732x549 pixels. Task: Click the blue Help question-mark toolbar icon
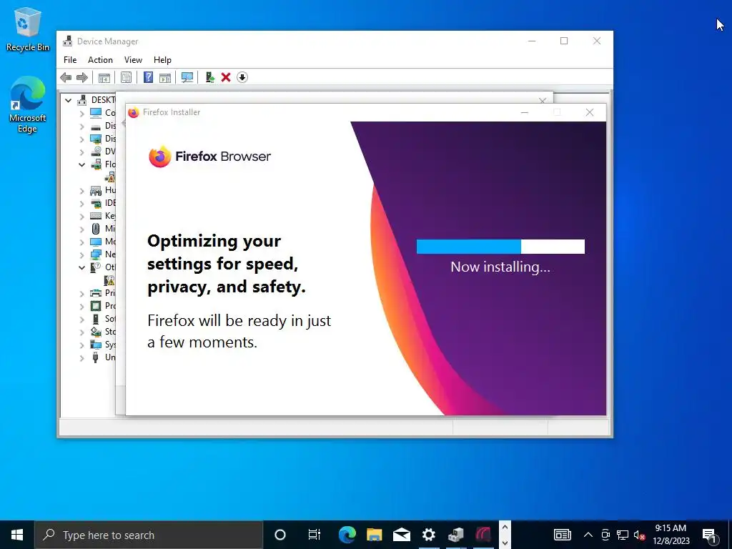point(148,77)
